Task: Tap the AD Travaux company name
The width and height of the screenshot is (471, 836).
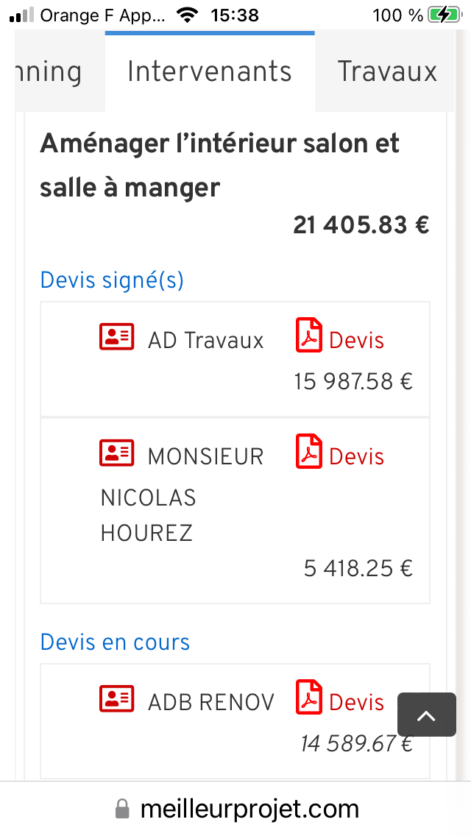Action: point(205,341)
